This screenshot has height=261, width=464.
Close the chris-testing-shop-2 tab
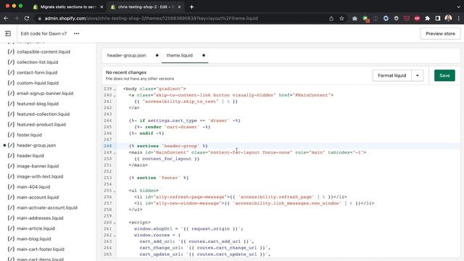(x=179, y=7)
